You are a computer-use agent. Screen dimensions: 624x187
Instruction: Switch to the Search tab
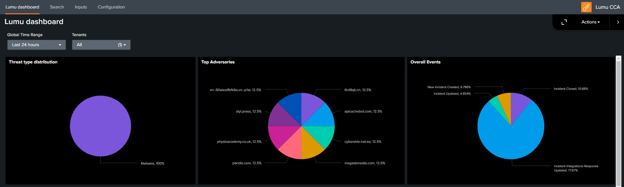(57, 7)
